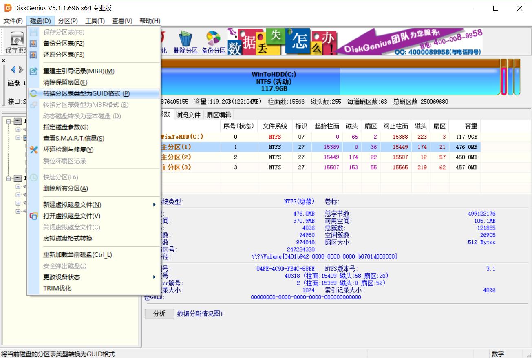The height and width of the screenshot is (358, 532).
Task: Click the total bytes value 499122176
Action: (x=481, y=214)
